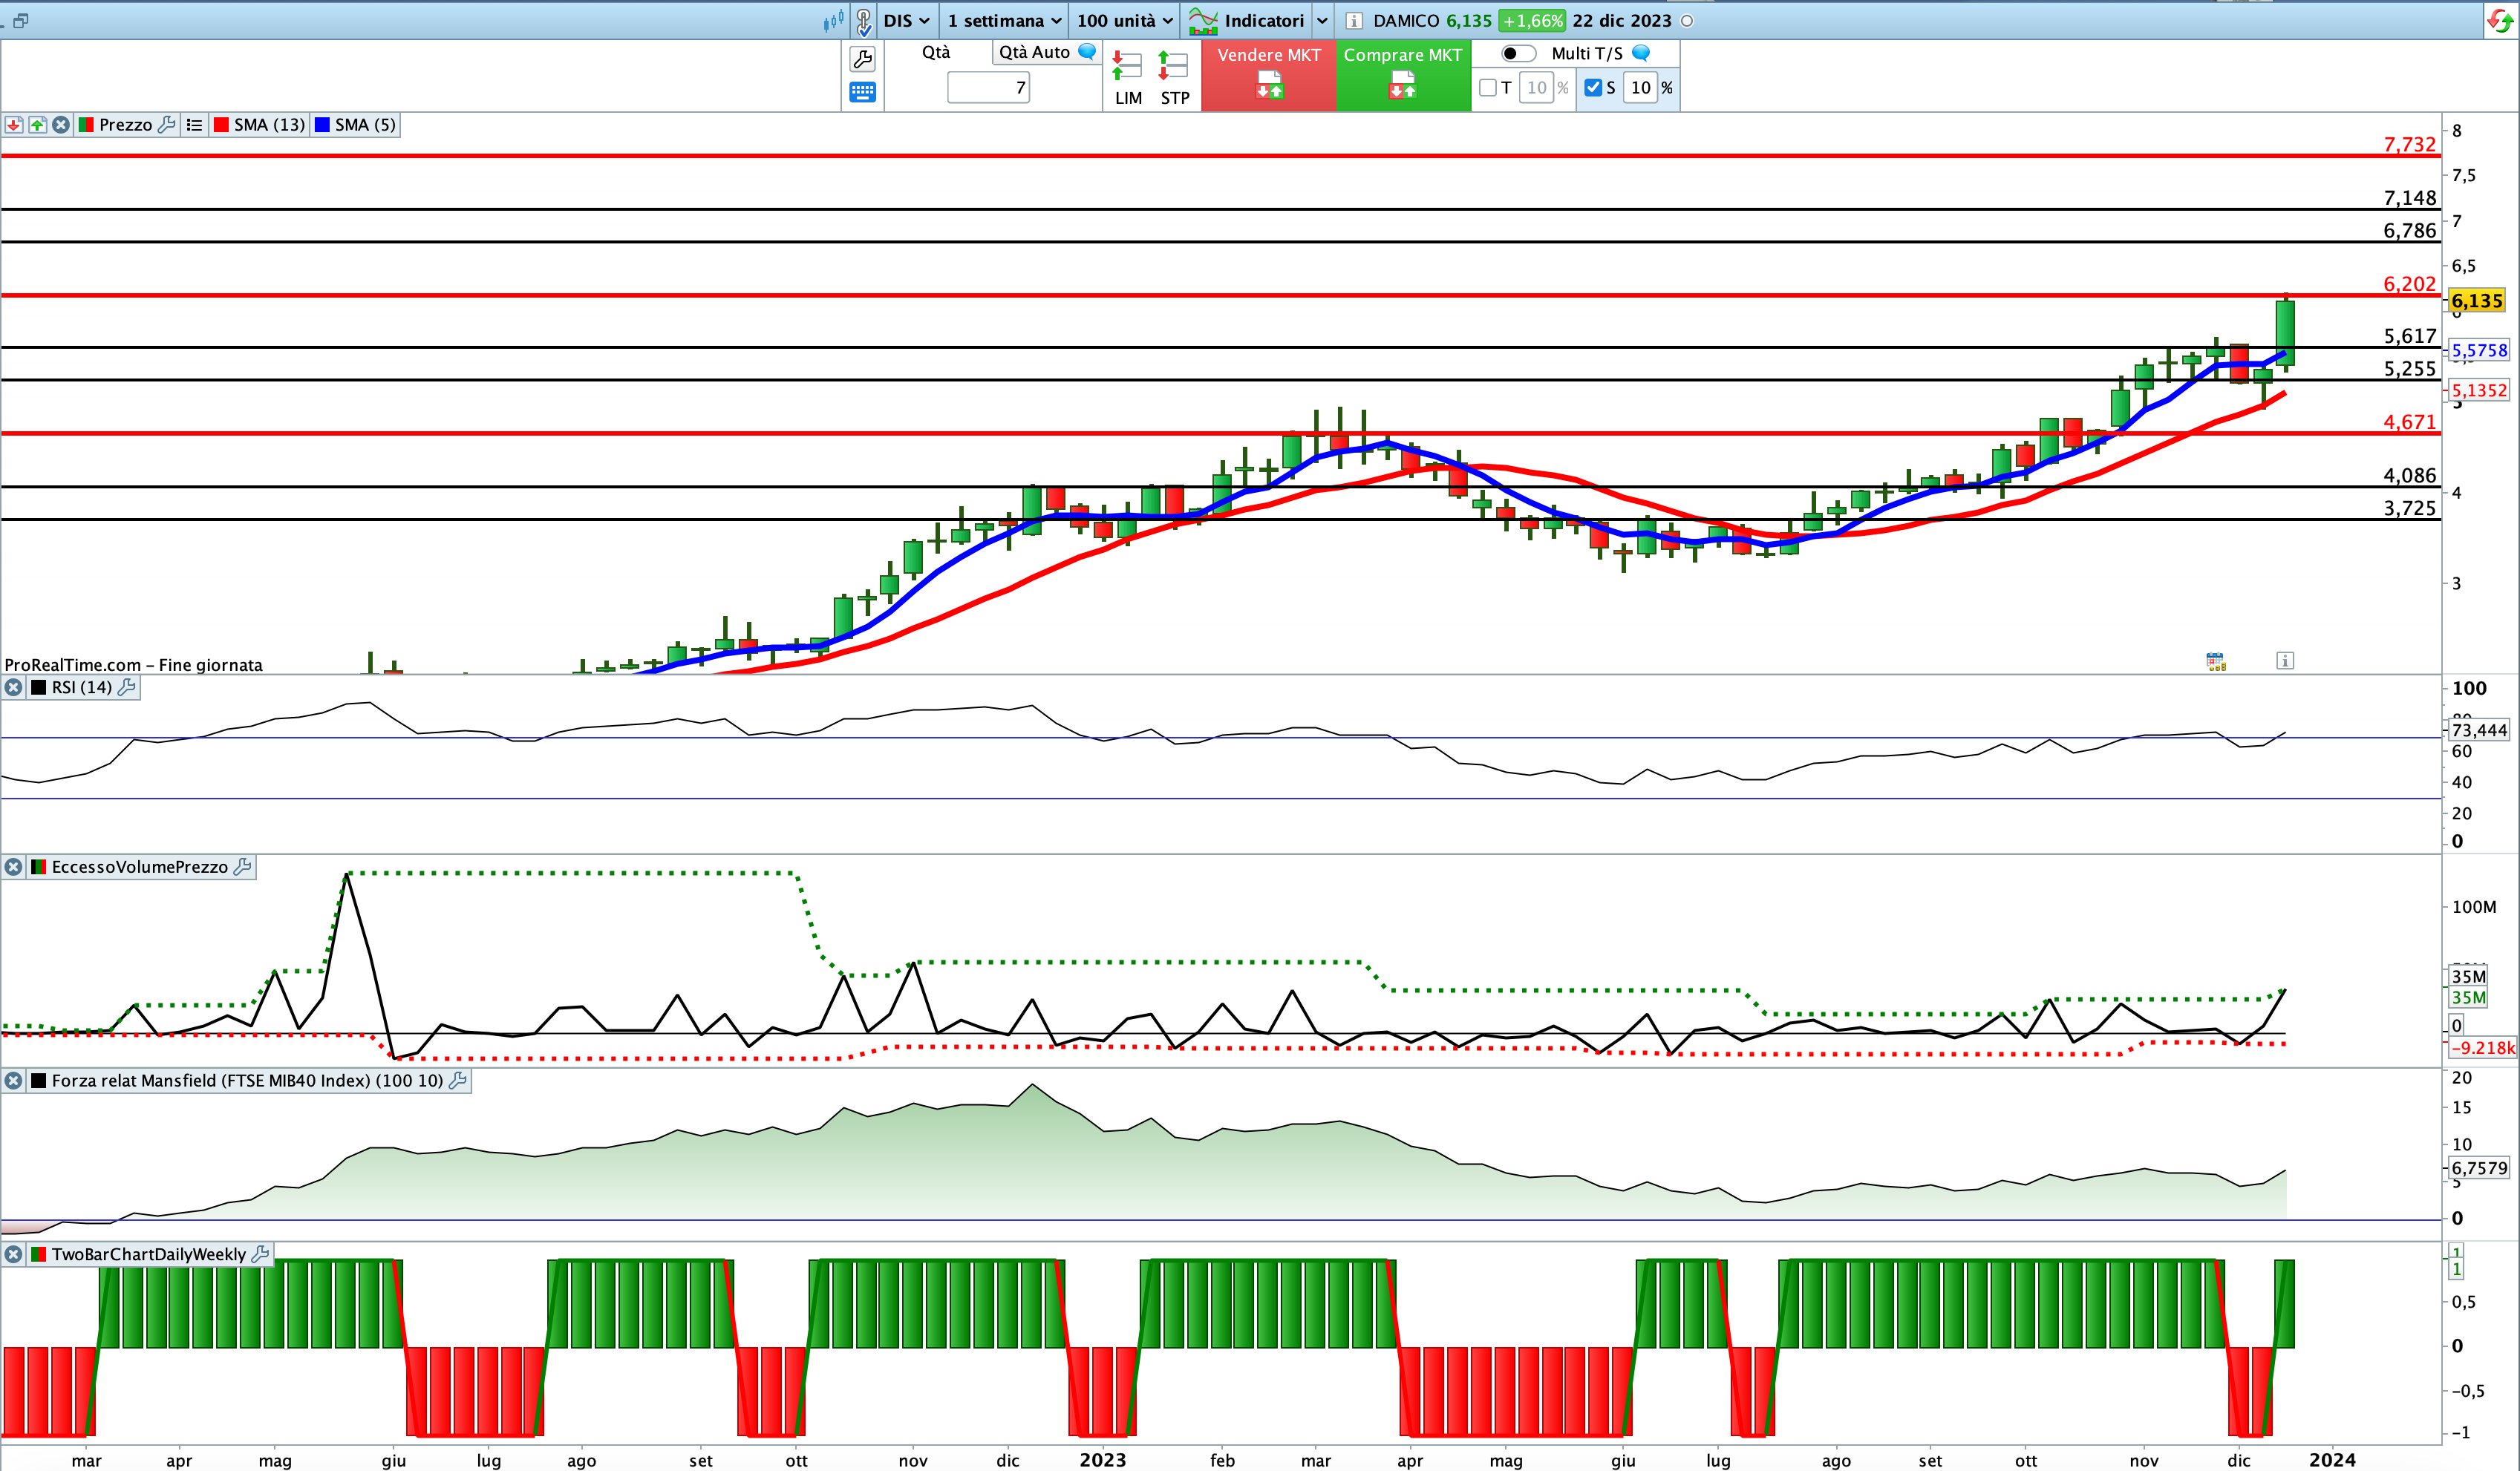The height and width of the screenshot is (1471, 2520).
Task: Toggle the Multi T/S switch
Action: click(1518, 53)
